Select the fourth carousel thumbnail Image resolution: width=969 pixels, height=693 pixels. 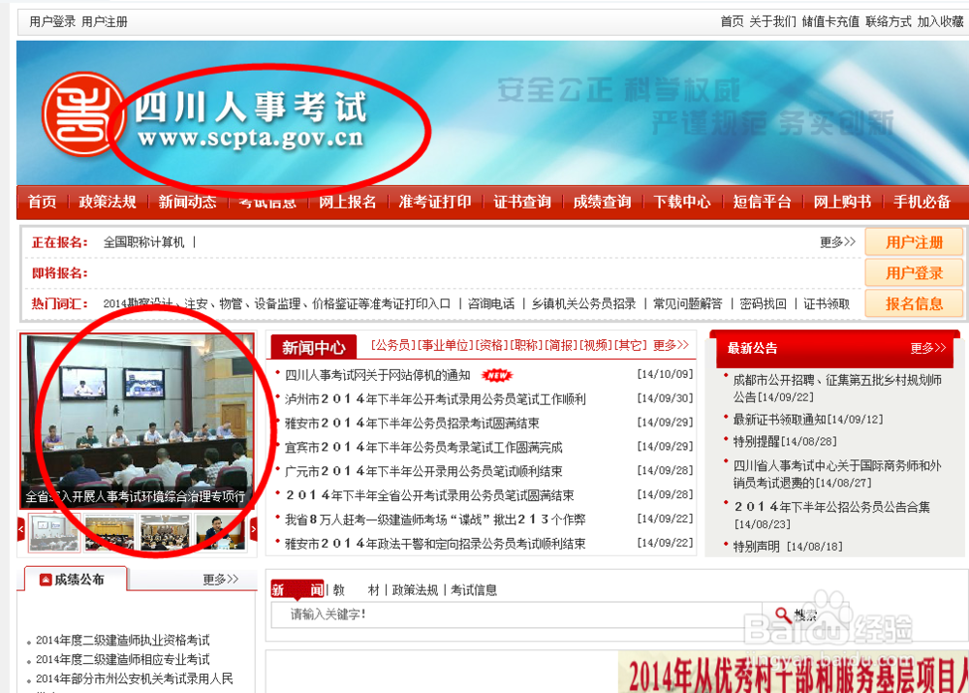pyautogui.click(x=221, y=532)
